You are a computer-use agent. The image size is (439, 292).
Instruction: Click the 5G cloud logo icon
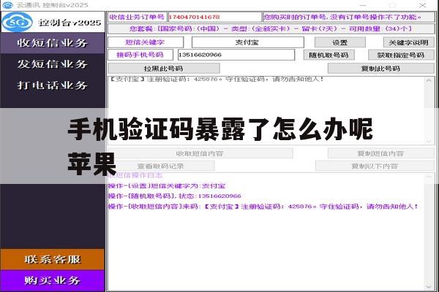(x=18, y=22)
